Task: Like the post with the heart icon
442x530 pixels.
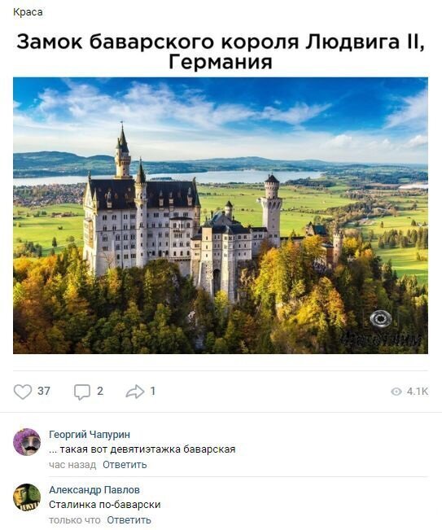Action: [x=23, y=392]
